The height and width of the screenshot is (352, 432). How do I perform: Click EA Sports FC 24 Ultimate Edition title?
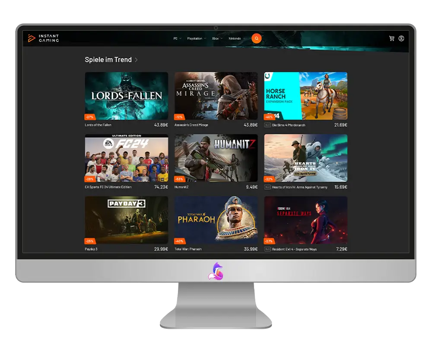pyautogui.click(x=108, y=187)
